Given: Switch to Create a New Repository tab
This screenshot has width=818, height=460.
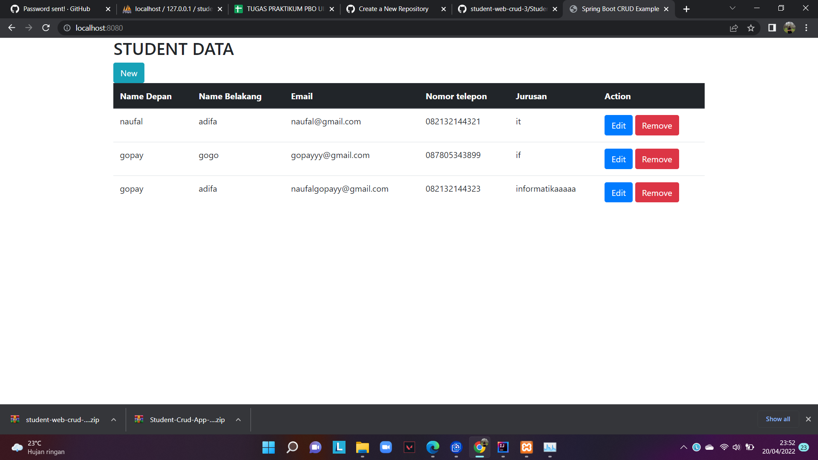Looking at the screenshot, I should pos(396,9).
